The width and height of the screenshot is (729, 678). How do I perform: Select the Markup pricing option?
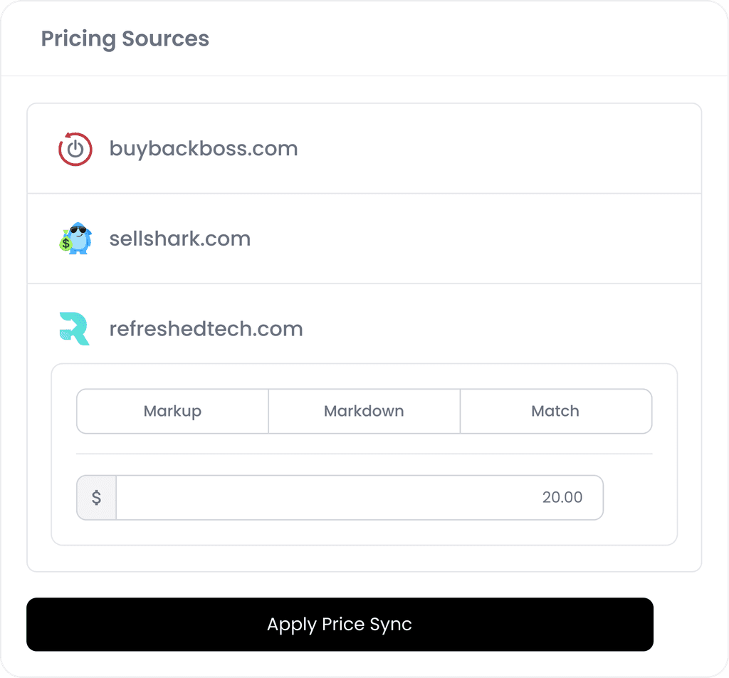(x=172, y=411)
